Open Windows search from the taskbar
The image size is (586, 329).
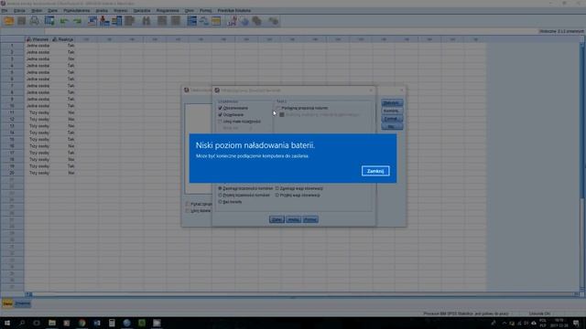click(22, 323)
